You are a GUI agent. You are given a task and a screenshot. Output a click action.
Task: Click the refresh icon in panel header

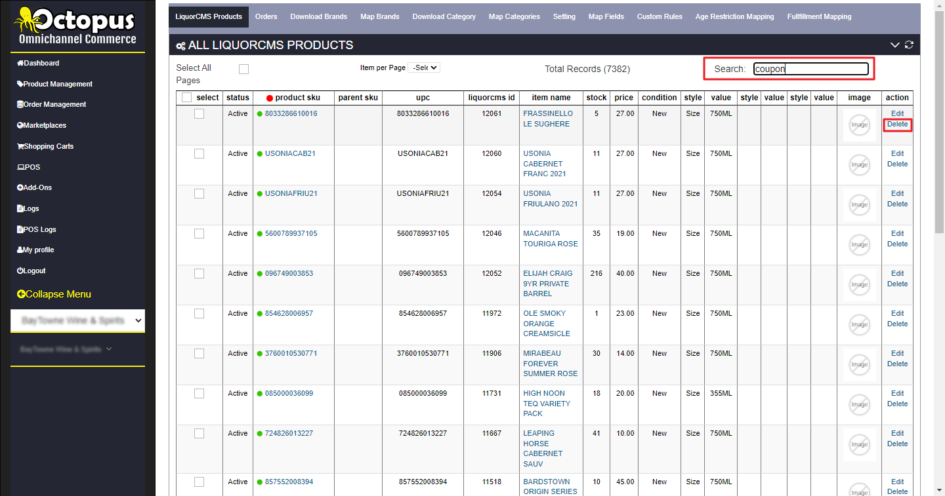909,45
